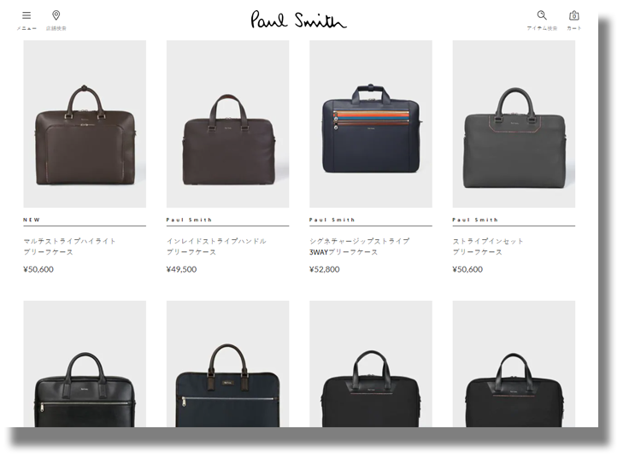Image resolution: width=641 pixels, height=470 pixels.
Task: View the navy Signature Zip Stripe briefcase image
Action: 371,124
